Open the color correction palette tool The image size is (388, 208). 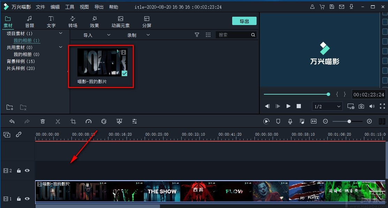coord(104,121)
